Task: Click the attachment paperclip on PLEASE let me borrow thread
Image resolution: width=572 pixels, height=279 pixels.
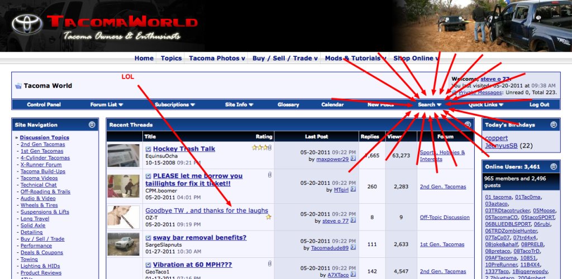Action: point(270,175)
